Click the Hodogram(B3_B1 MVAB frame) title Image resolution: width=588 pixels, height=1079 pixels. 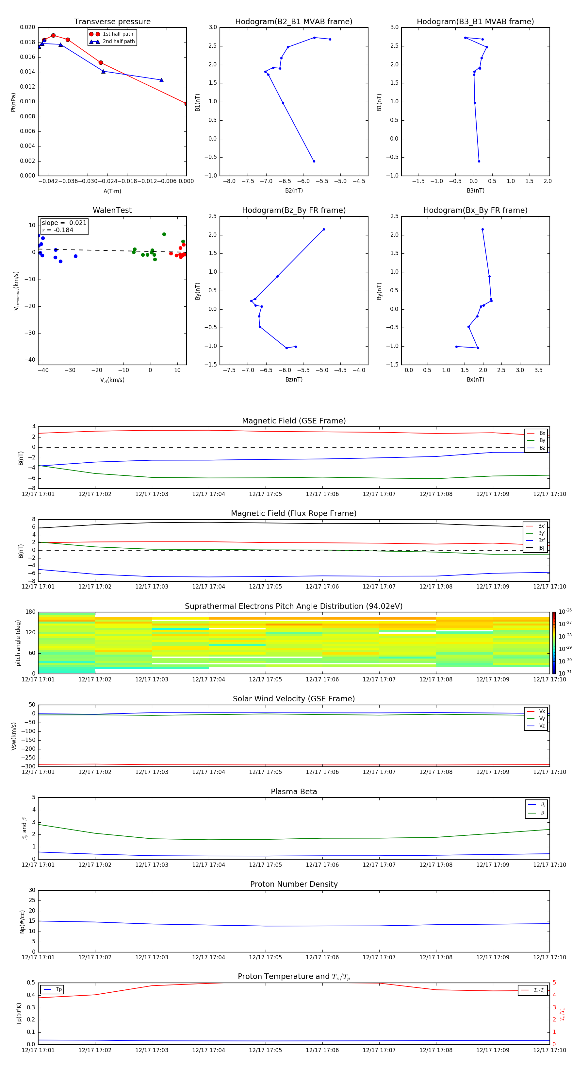(x=475, y=22)
